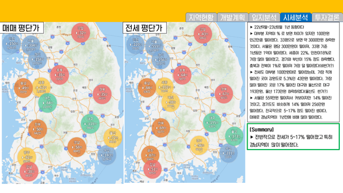Click 인천 -220 bubble on 전세 map
Image resolution: width=343 pixels, height=193 pixels.
click(136, 44)
